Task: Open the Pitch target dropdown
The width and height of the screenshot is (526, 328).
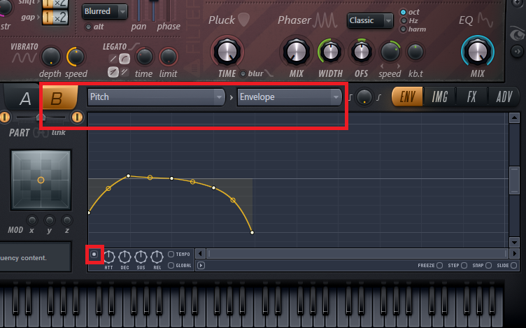Action: tap(156, 97)
